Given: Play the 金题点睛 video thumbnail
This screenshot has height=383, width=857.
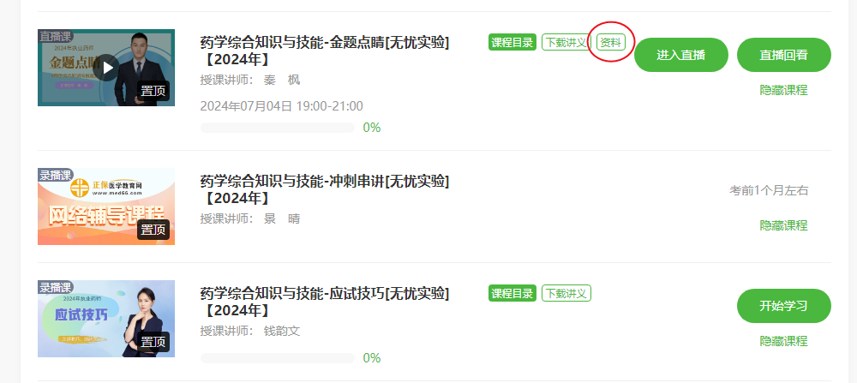Looking at the screenshot, I should [106, 68].
